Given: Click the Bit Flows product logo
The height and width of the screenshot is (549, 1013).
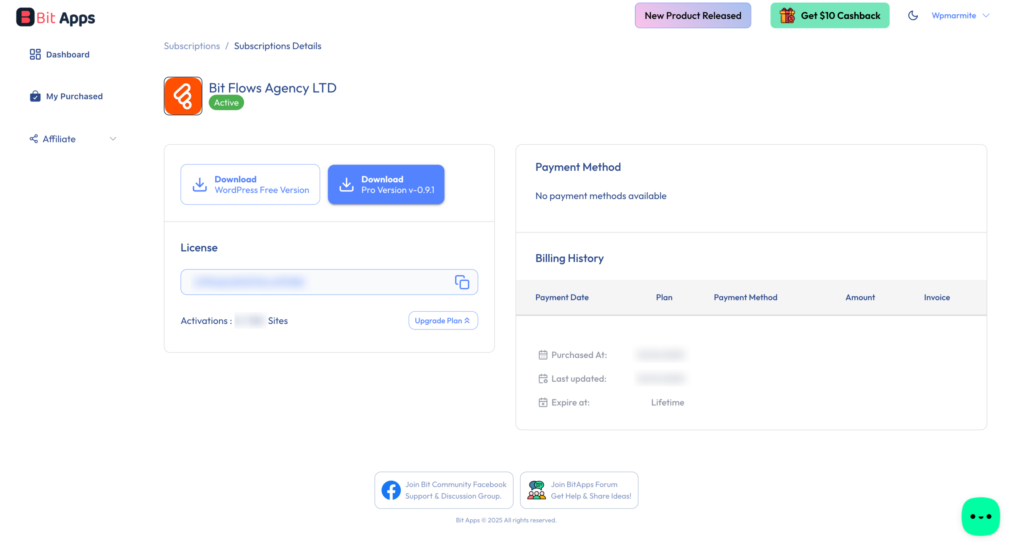Looking at the screenshot, I should tap(183, 96).
